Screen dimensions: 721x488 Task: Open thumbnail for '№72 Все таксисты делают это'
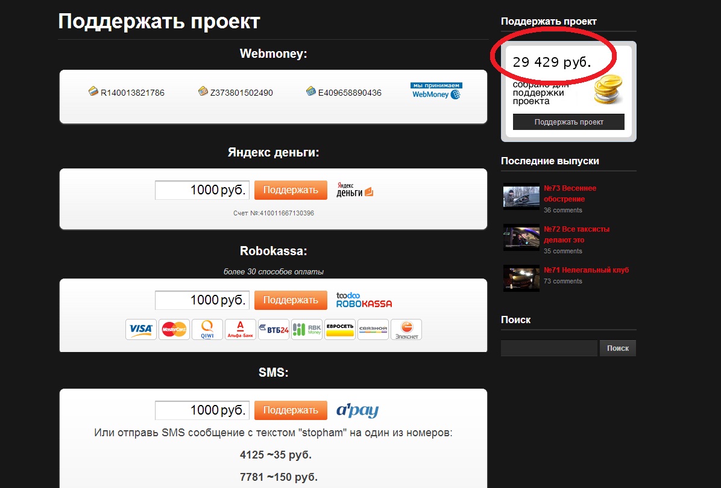pyautogui.click(x=521, y=237)
